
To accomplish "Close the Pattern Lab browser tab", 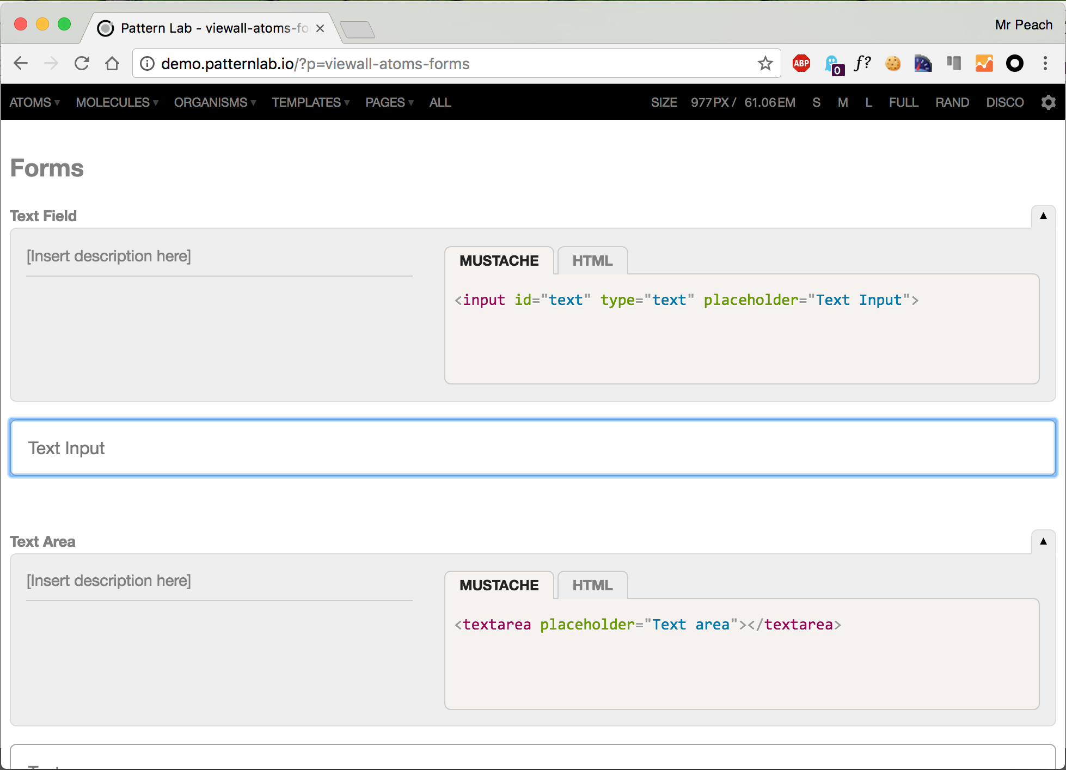I will pos(320,28).
